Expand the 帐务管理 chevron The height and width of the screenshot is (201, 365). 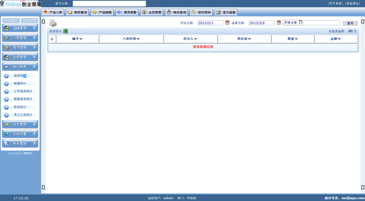pos(34,143)
